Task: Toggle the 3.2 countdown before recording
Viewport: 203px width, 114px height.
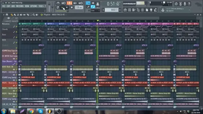Action: [x=69, y=3]
